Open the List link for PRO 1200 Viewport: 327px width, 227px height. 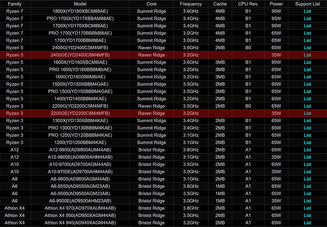coord(307,135)
